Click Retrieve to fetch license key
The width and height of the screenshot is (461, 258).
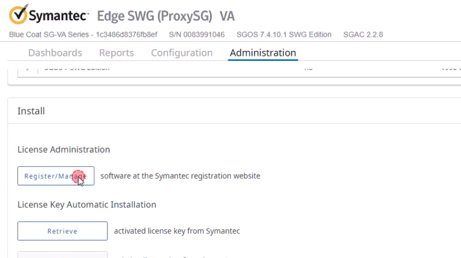62,231
